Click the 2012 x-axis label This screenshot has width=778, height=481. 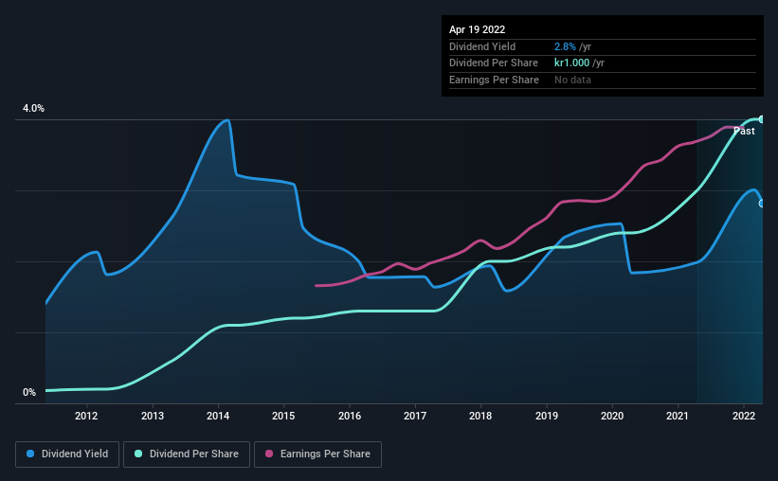pyautogui.click(x=86, y=416)
